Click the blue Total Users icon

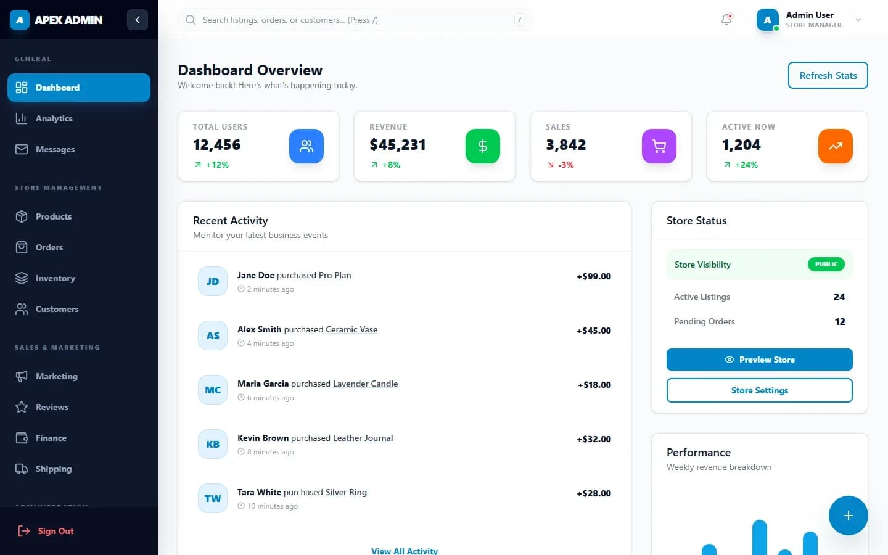tap(306, 146)
